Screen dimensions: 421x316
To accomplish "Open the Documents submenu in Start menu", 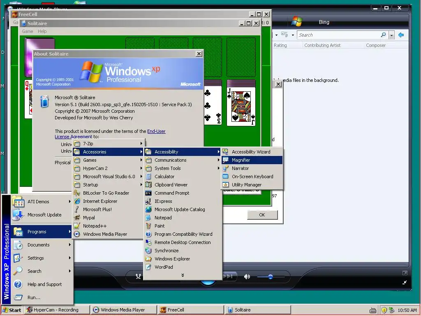I will (x=42, y=245).
